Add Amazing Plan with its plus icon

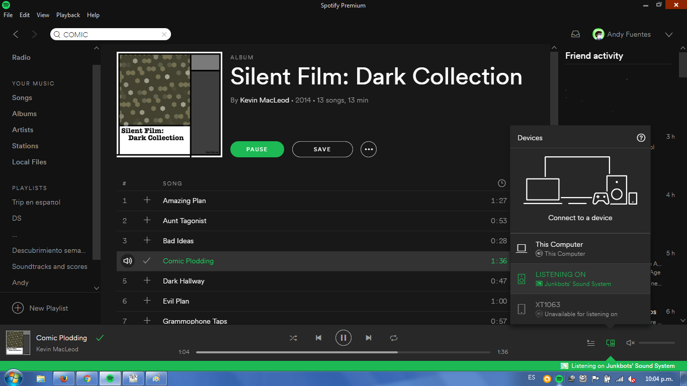point(147,200)
